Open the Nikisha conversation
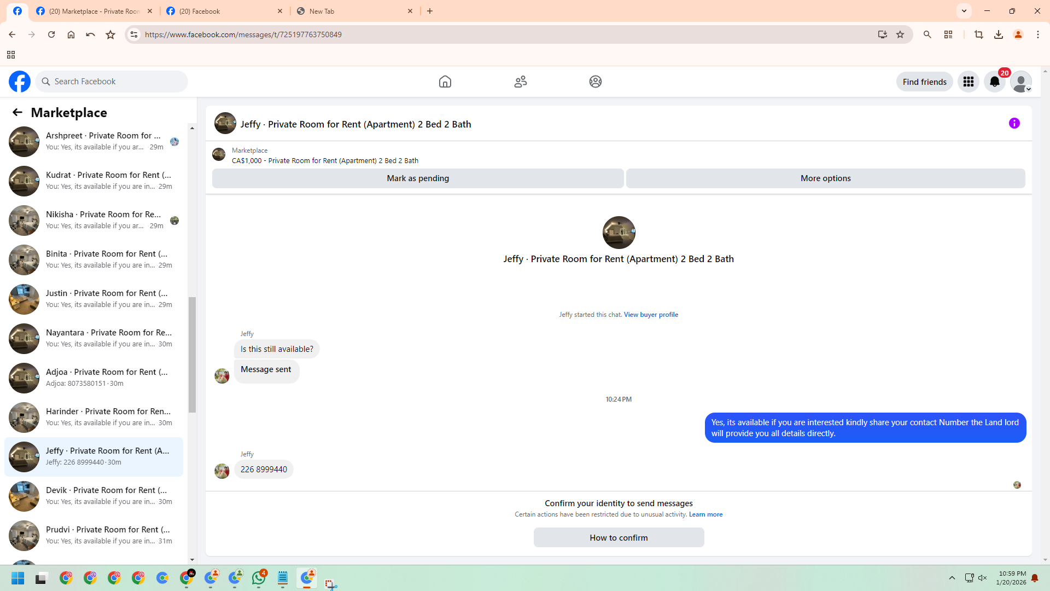 click(x=94, y=221)
